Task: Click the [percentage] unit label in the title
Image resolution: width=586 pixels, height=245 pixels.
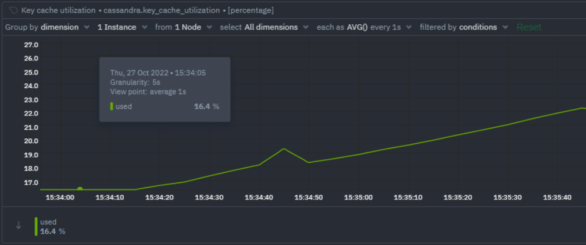Action: pyautogui.click(x=249, y=11)
